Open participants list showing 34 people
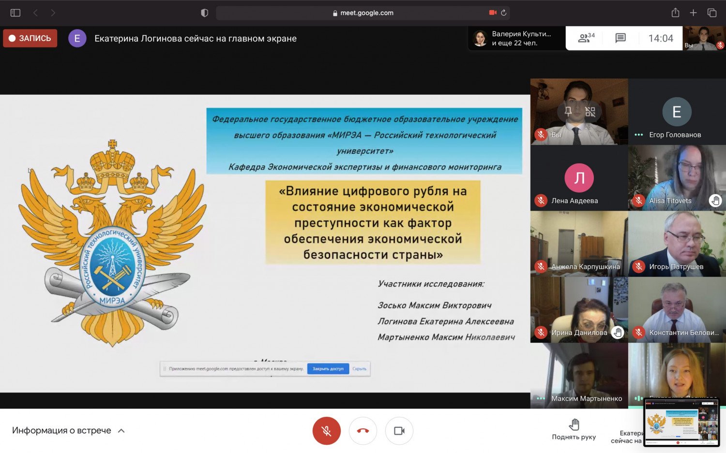 pyautogui.click(x=586, y=38)
